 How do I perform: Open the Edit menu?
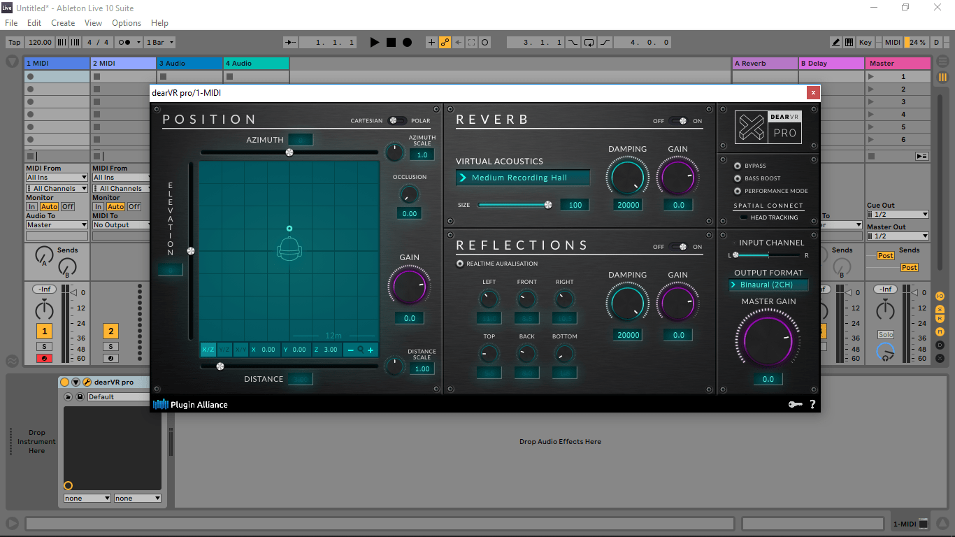point(34,23)
